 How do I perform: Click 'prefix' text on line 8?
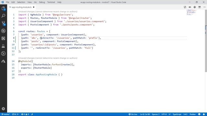coord(93,38)
